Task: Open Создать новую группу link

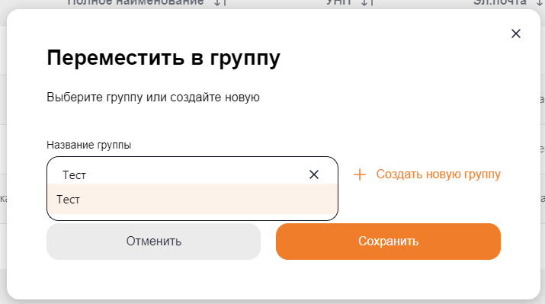Action: [x=438, y=174]
